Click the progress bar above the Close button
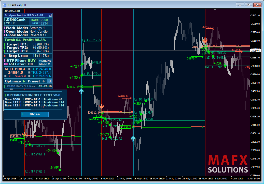Image resolution: width=264 pixels, height=184 pixels. tap(33, 109)
